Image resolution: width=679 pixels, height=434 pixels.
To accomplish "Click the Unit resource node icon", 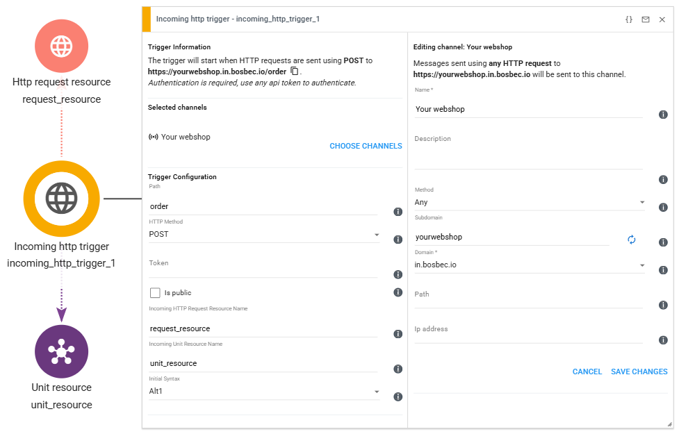I will point(61,351).
